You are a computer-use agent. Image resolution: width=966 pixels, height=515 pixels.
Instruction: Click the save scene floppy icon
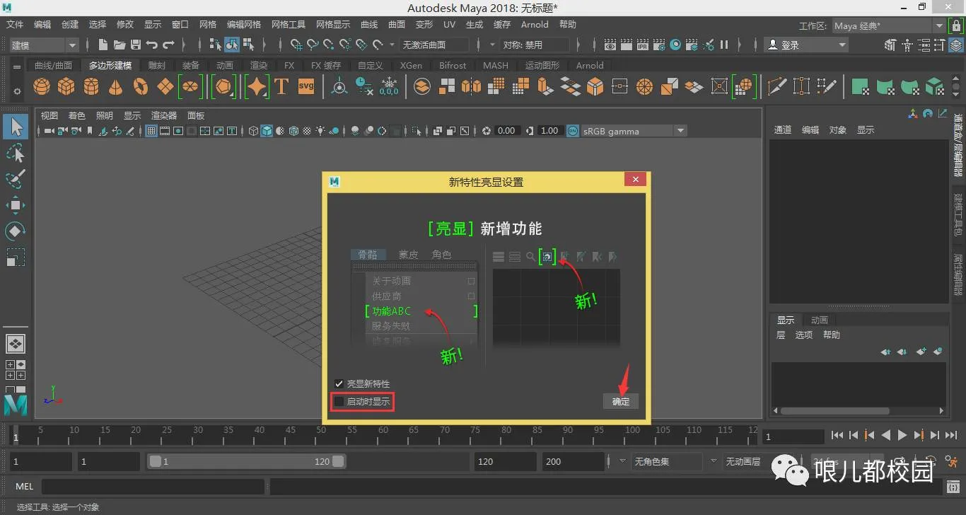tap(136, 45)
